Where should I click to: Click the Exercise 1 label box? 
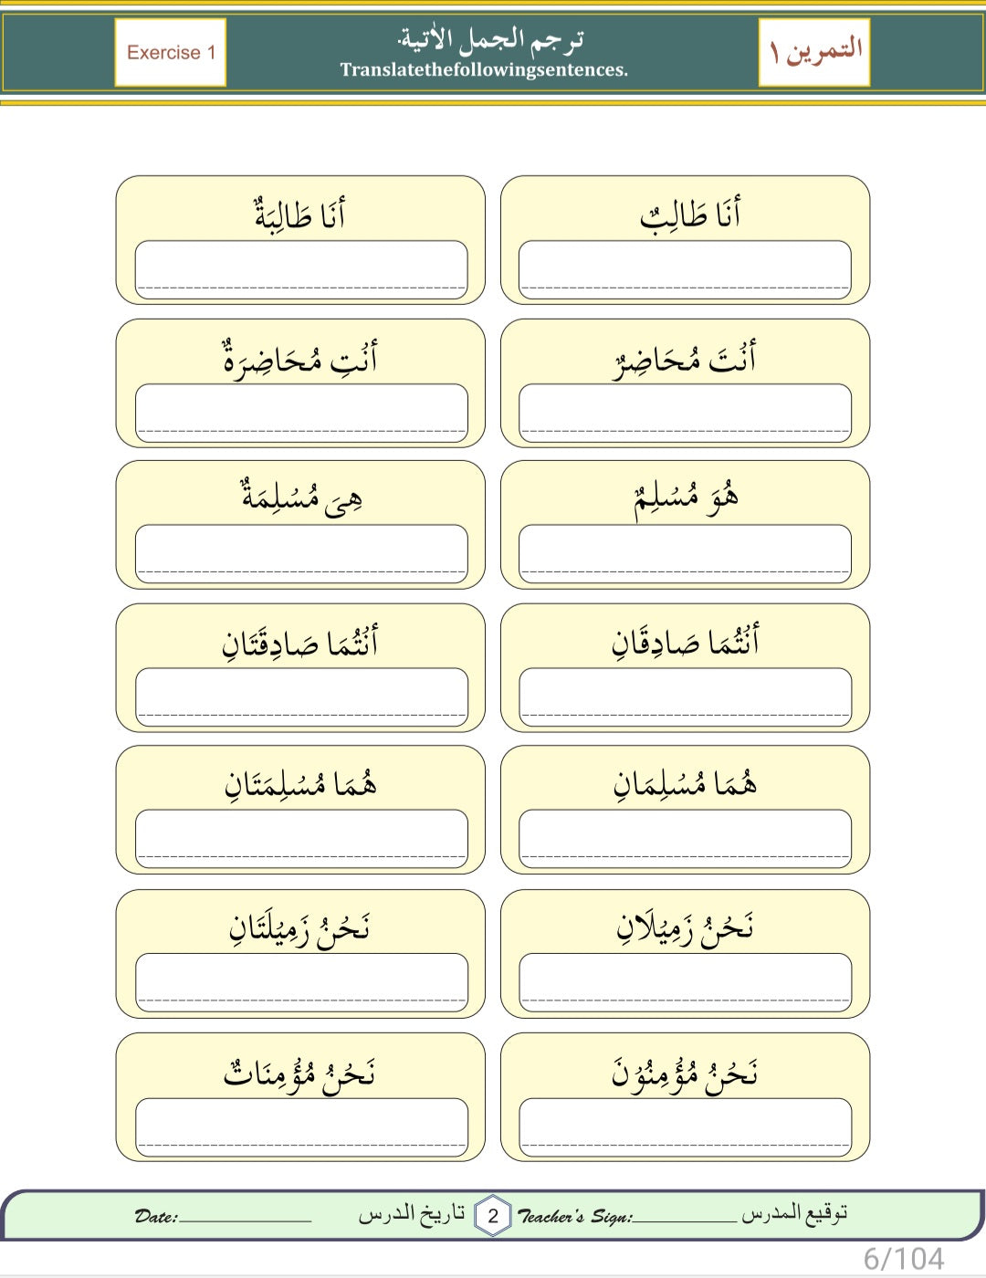click(171, 53)
